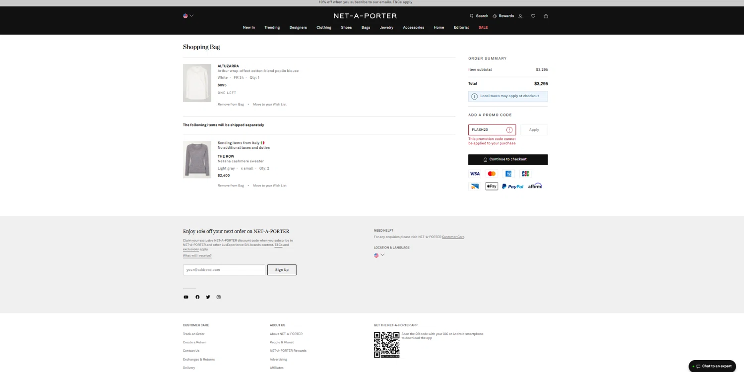Open Exchanges & Returns link

199,359
